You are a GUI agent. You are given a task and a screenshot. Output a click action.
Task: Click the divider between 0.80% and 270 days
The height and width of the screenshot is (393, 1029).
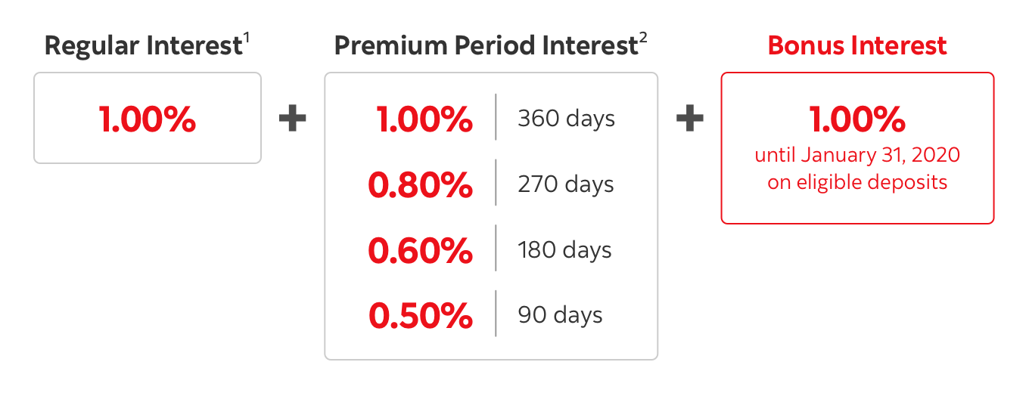tap(496, 184)
